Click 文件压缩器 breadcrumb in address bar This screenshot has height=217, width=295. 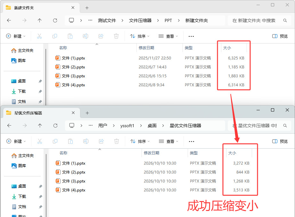tap(140, 20)
